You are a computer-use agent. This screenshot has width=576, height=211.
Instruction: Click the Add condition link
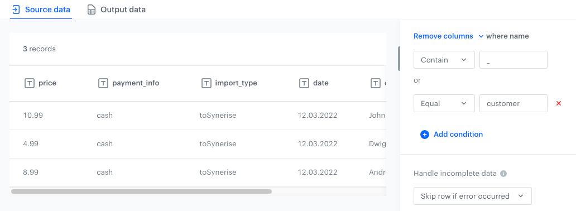click(x=458, y=134)
